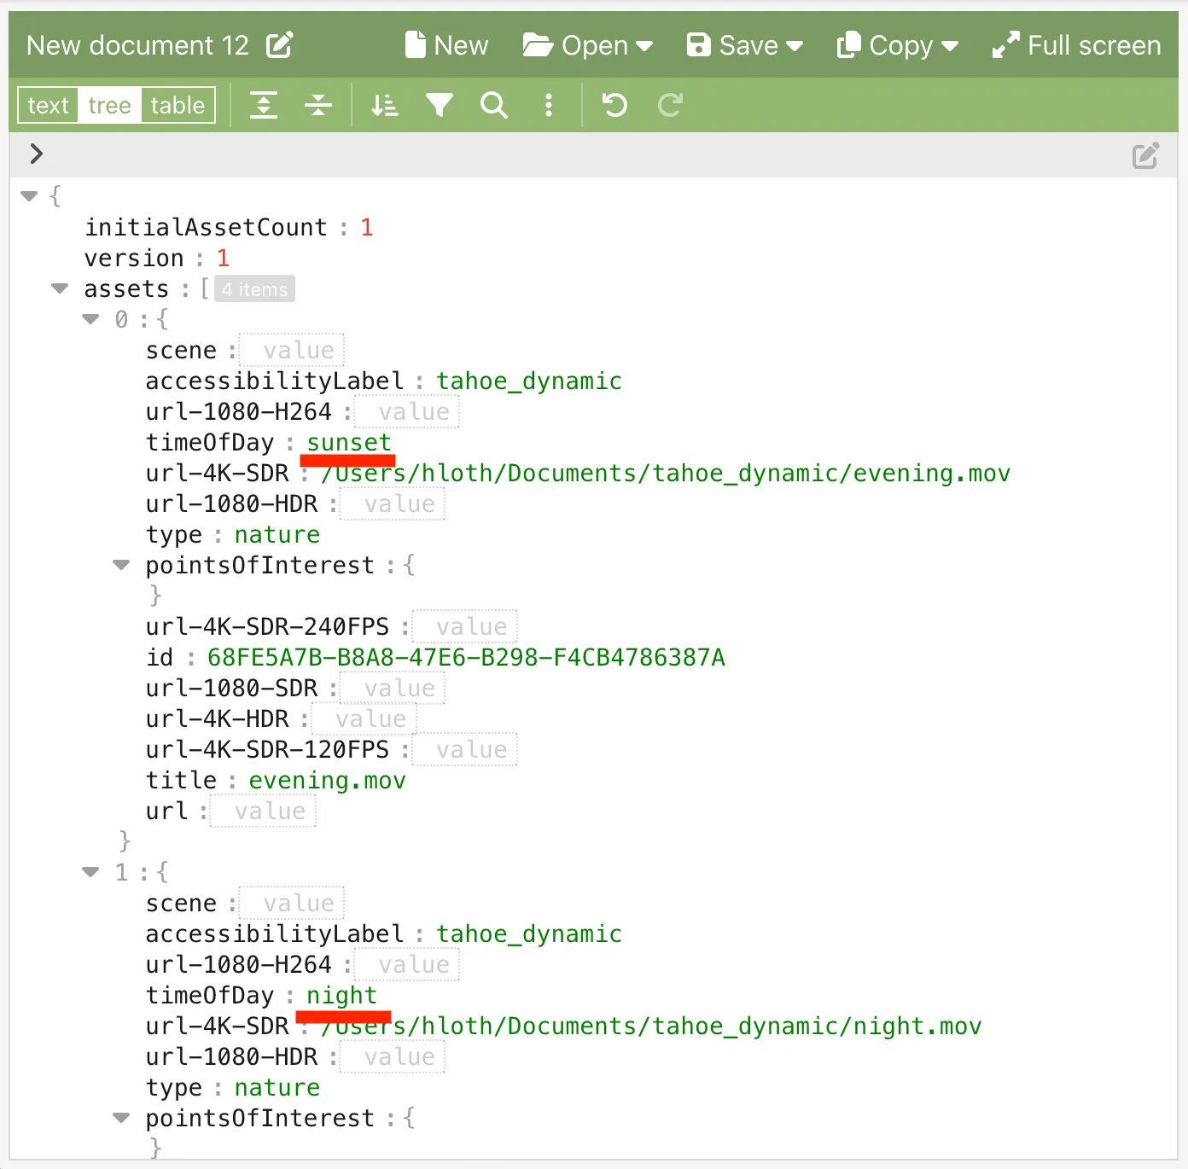Edit the evening.mov file path value
Viewport: 1188px width, 1169px height.
666,473
